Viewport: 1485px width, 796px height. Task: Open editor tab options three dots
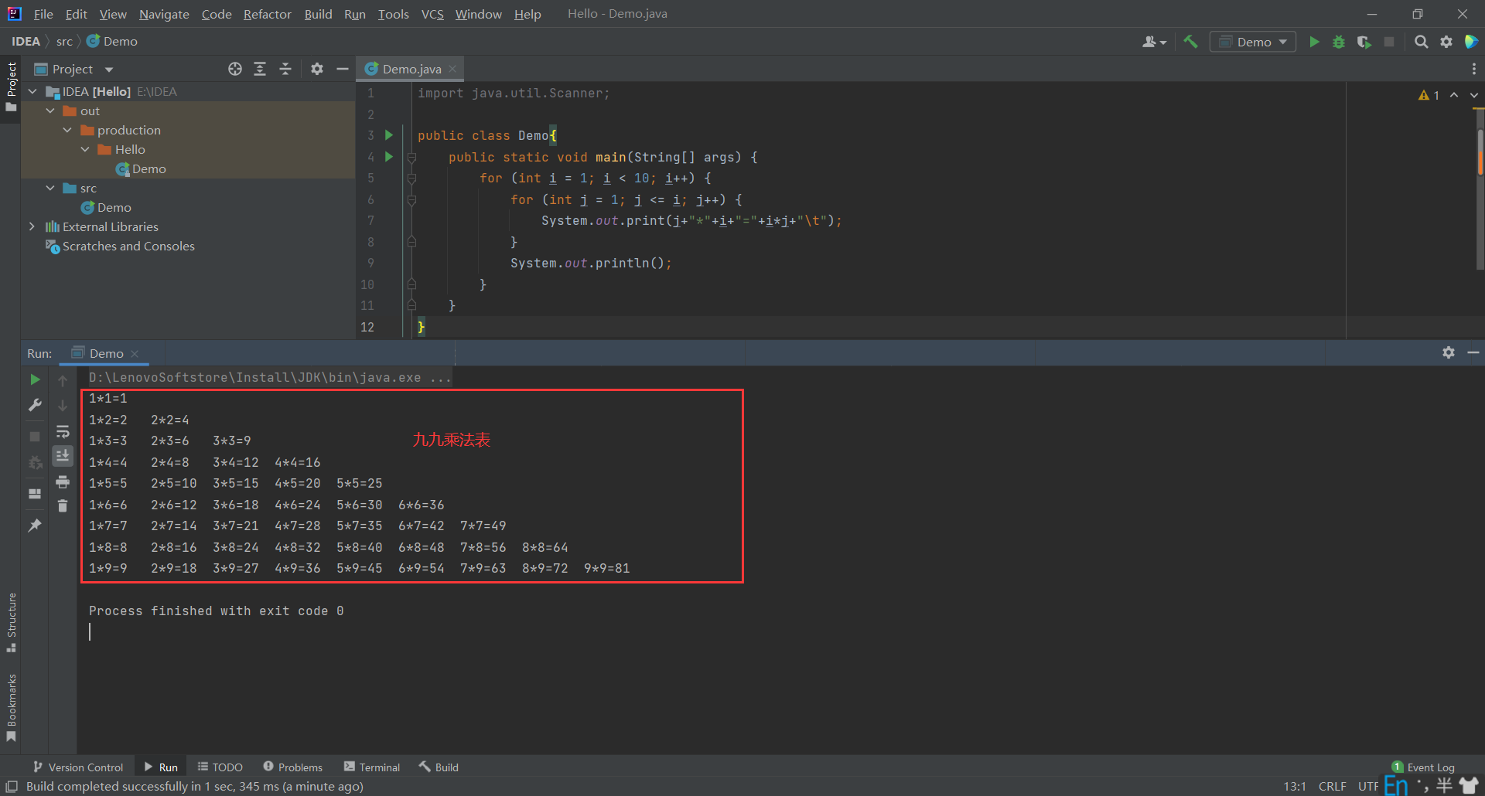(1473, 69)
